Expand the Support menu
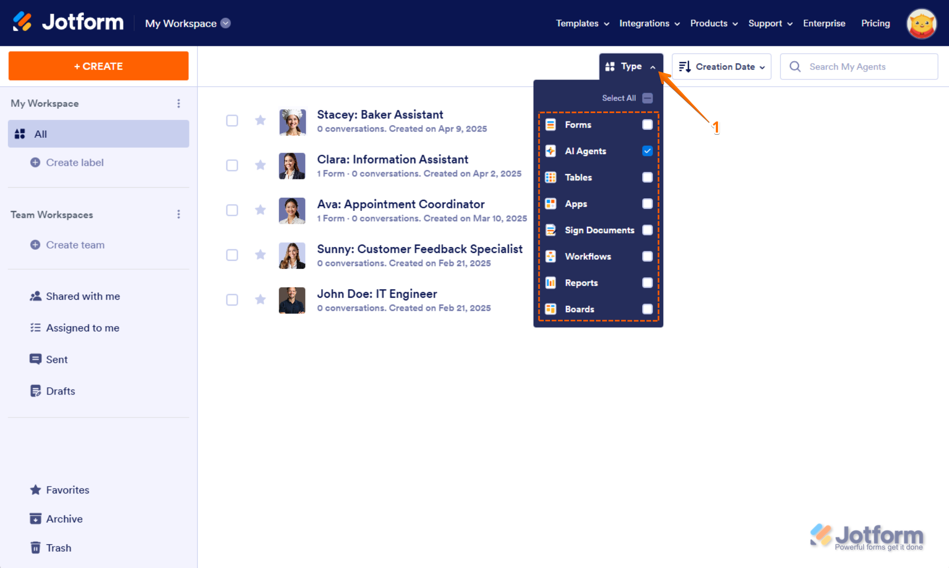Screen dimensions: 949x568 [771, 23]
